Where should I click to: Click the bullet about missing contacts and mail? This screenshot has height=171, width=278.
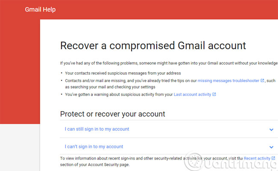click(x=128, y=80)
